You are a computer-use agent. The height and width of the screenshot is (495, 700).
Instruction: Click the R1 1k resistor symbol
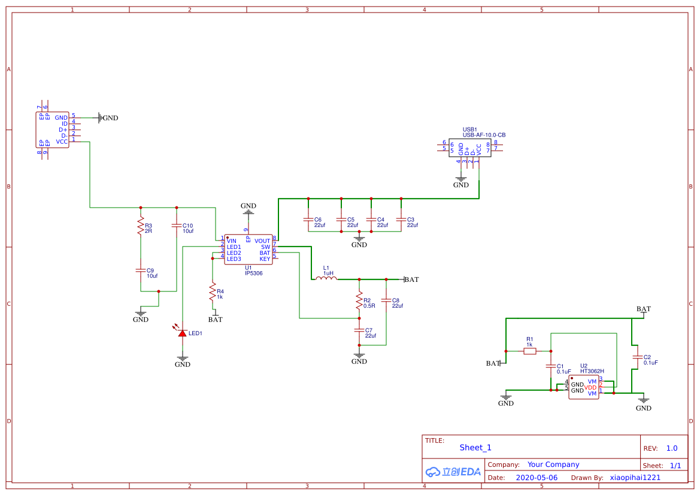[530, 351]
